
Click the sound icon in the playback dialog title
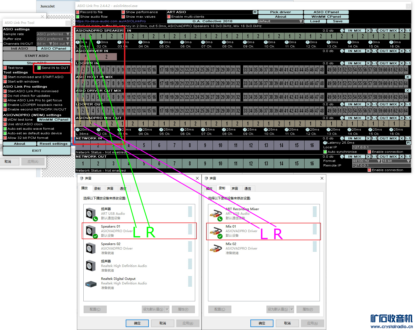(81, 178)
